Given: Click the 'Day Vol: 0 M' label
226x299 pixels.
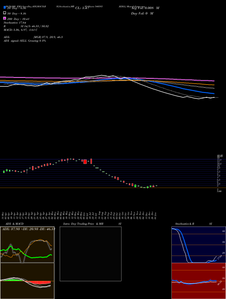Looking at the screenshot, I should tap(142, 14).
